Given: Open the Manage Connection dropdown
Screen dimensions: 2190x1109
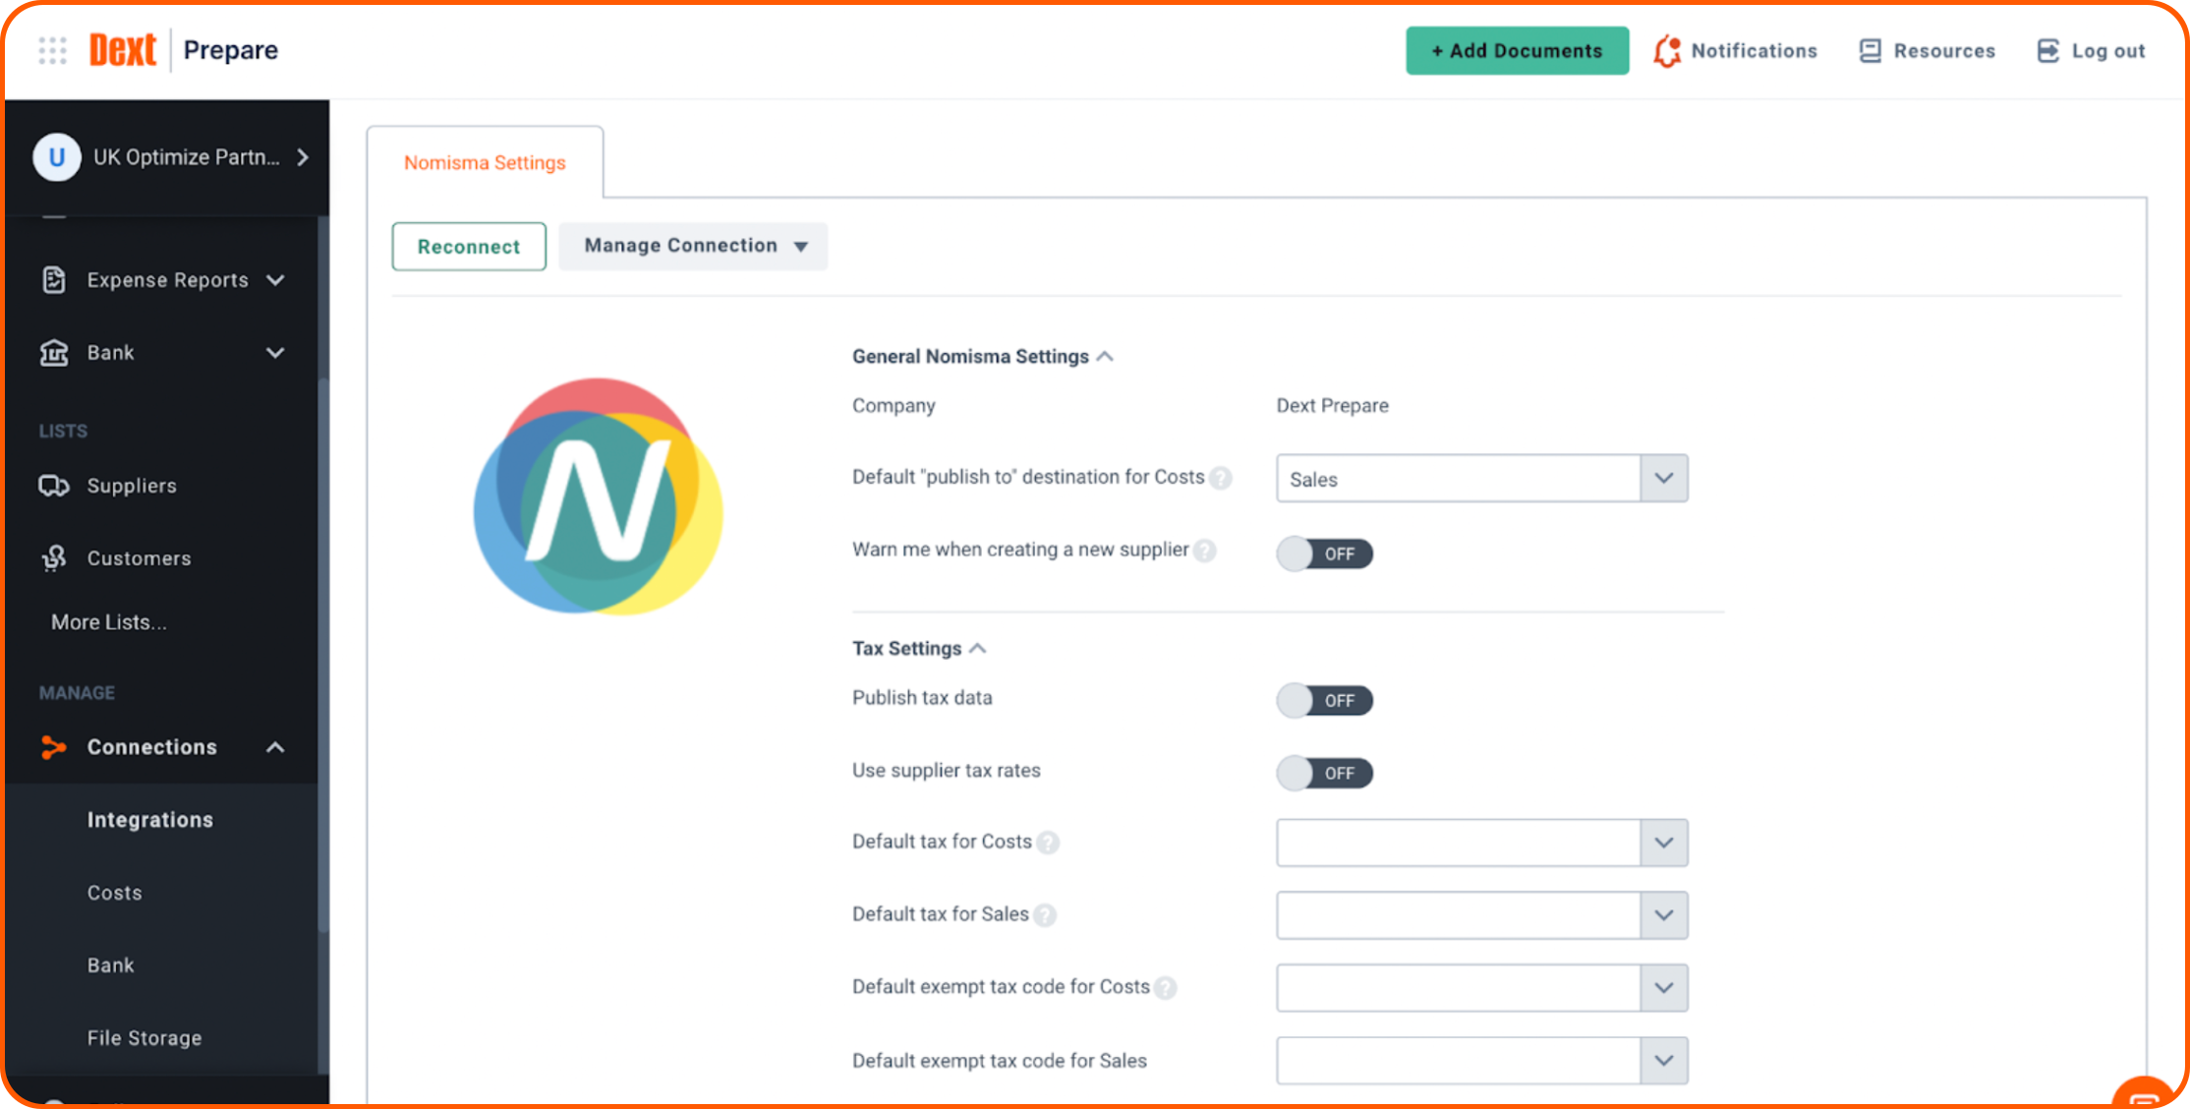Looking at the screenshot, I should point(693,246).
